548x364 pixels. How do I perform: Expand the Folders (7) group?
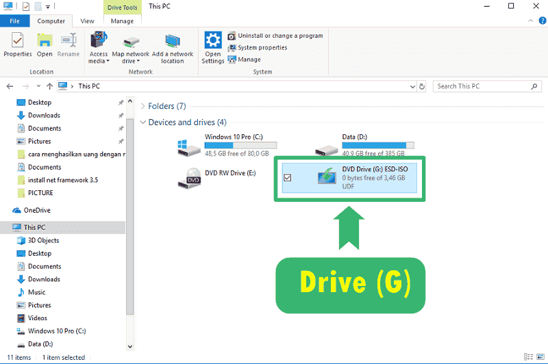pos(142,106)
